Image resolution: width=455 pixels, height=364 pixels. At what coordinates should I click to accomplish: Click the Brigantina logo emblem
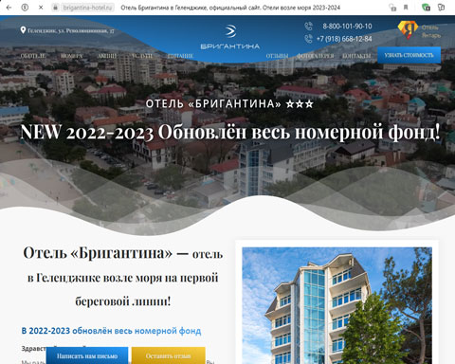click(230, 31)
